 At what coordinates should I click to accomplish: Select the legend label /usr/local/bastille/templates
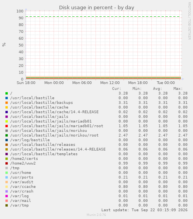44,154
